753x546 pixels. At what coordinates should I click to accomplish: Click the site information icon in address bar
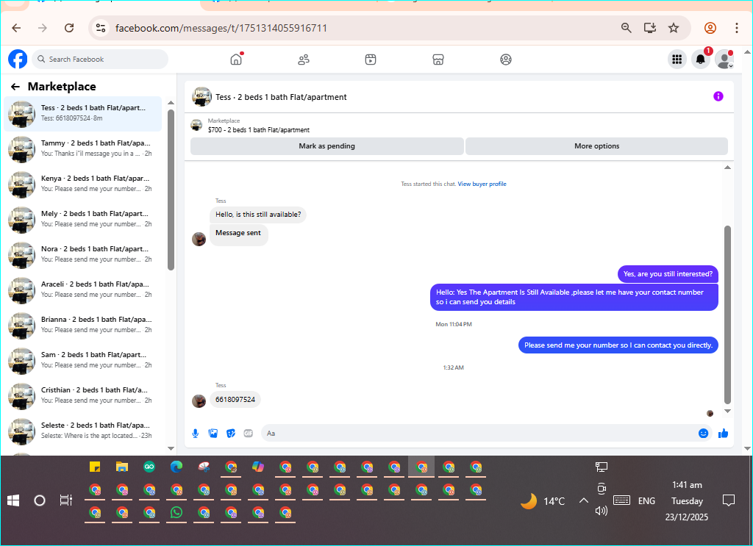(101, 28)
